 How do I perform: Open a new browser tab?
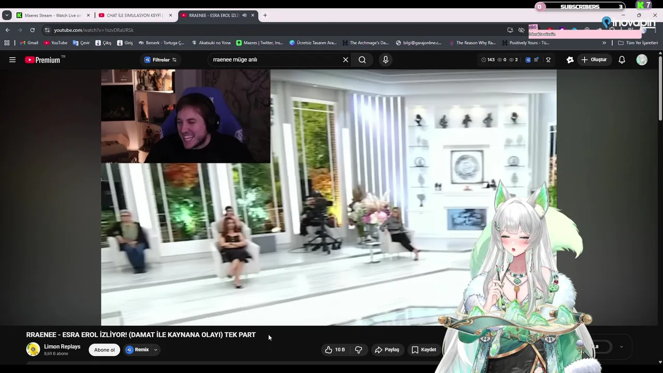[265, 16]
